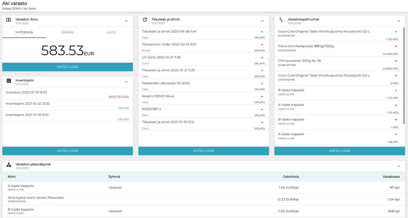Collapse the Varastotapahtumat panel

tap(399, 21)
